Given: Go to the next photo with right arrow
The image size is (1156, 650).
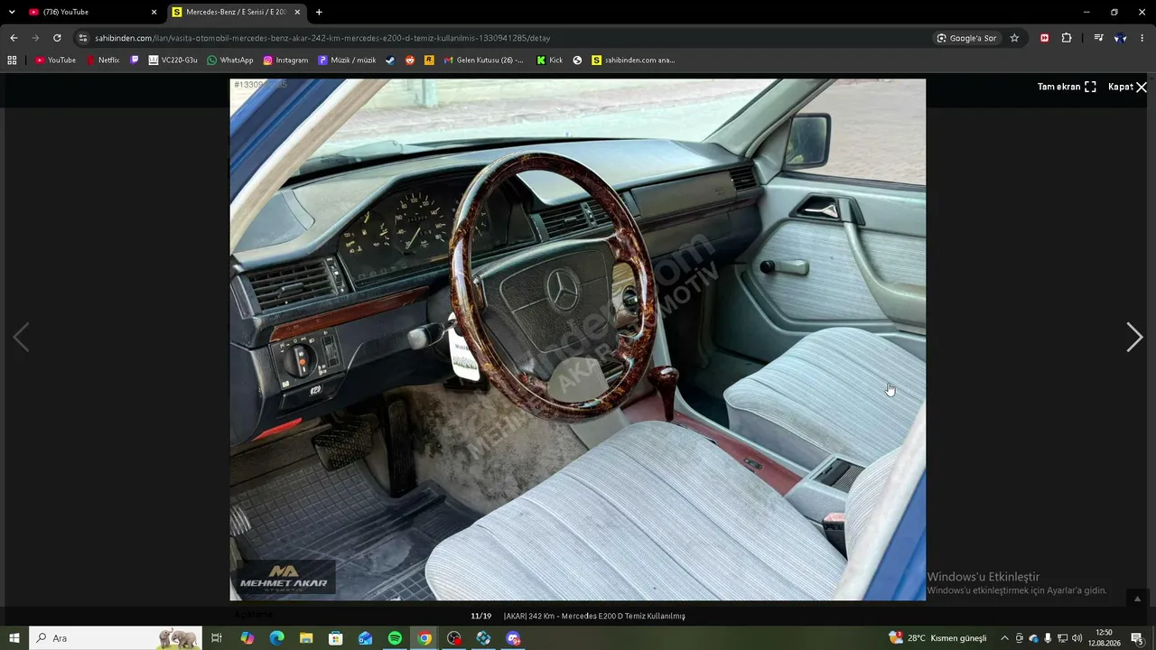Looking at the screenshot, I should (1134, 337).
